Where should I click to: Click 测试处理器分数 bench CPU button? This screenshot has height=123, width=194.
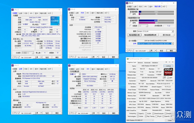click(x=134, y=35)
